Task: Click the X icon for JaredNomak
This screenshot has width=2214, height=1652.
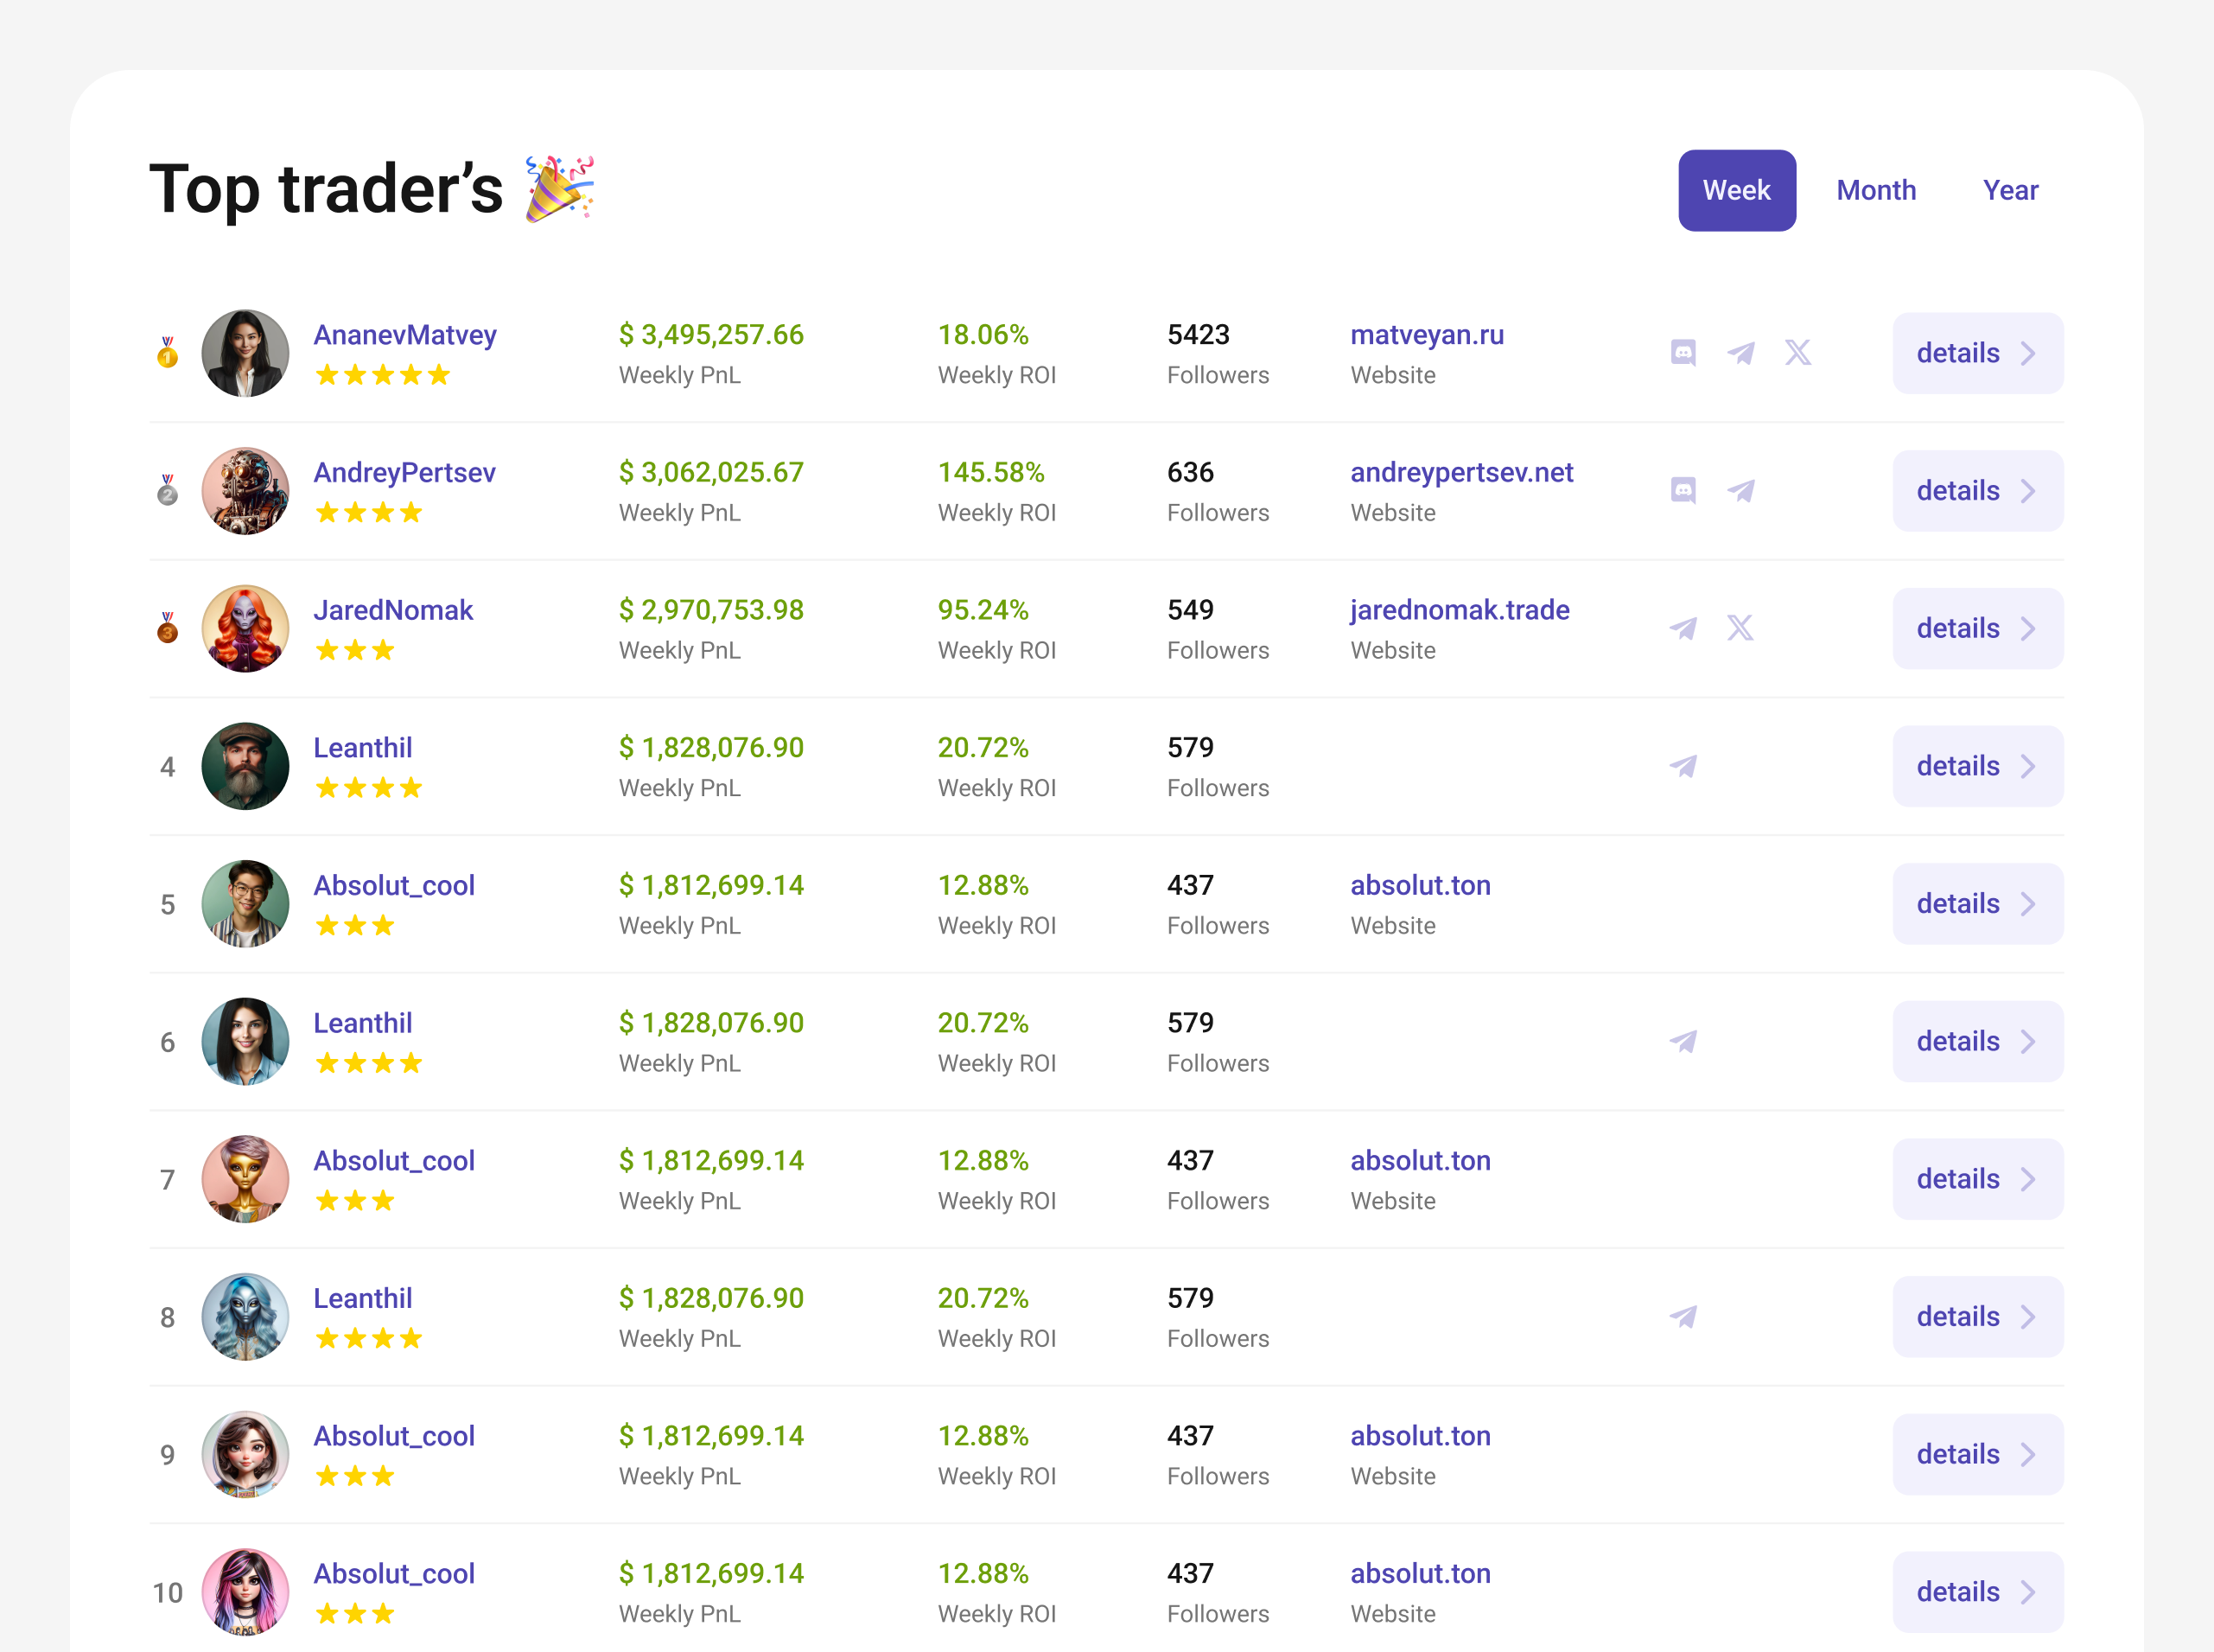Action: tap(1741, 628)
